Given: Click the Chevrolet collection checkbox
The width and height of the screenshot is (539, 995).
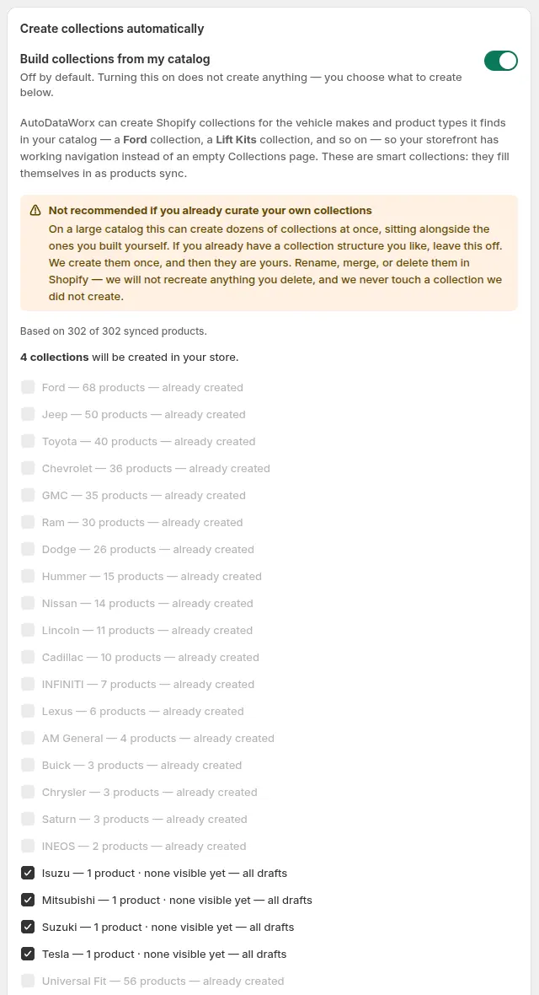Looking at the screenshot, I should pos(28,468).
